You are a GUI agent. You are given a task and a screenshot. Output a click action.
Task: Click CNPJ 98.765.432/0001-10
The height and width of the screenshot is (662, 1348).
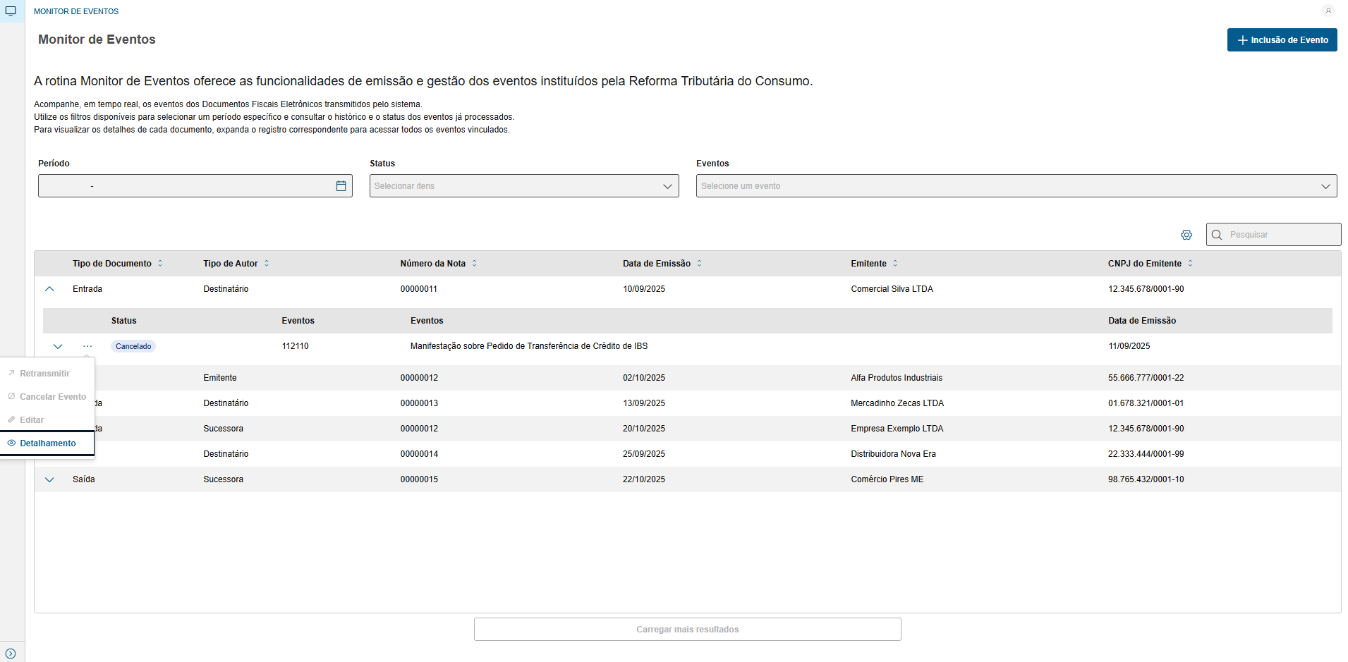pyautogui.click(x=1146, y=479)
